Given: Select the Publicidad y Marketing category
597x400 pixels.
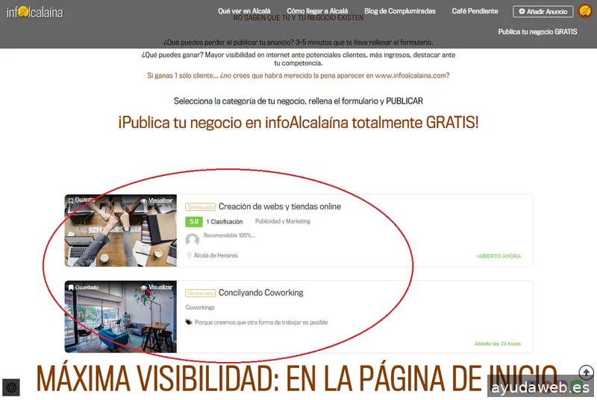Looking at the screenshot, I should [283, 221].
